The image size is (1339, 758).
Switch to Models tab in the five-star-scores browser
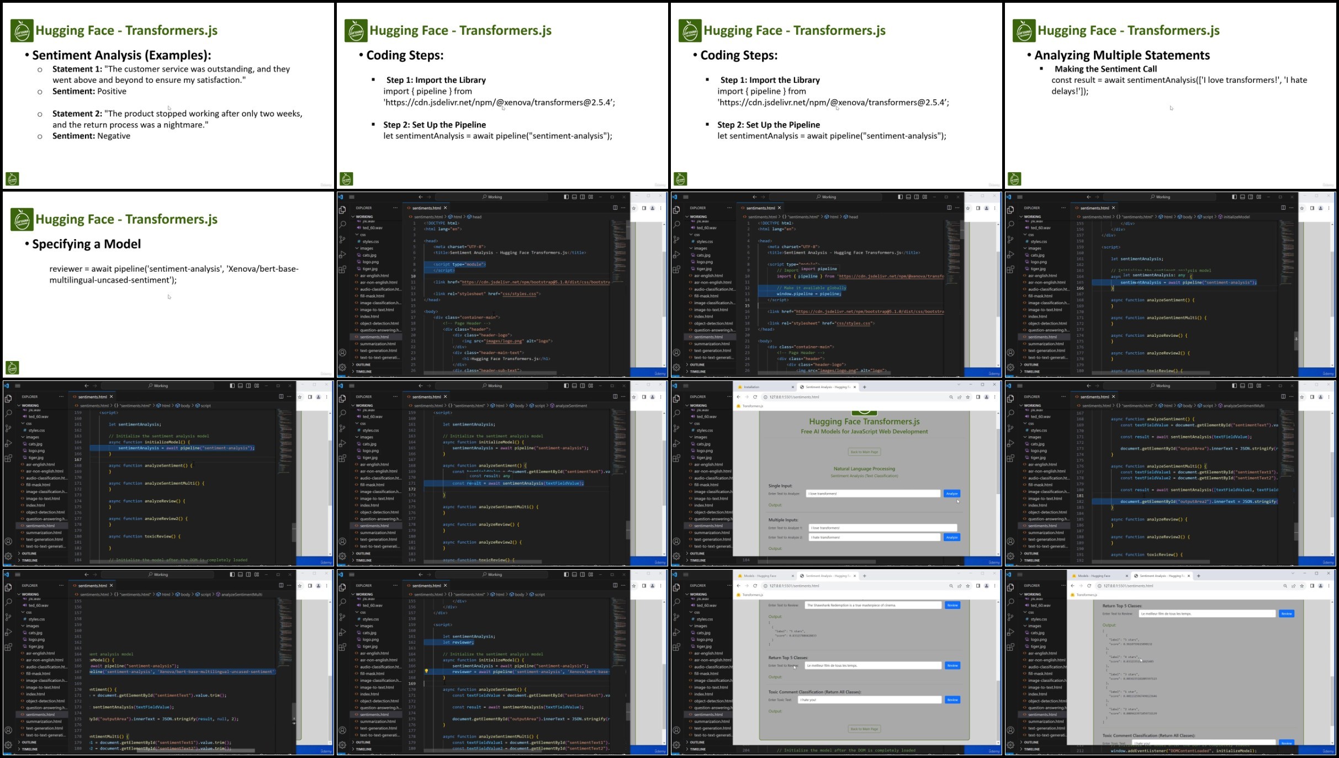(1099, 576)
